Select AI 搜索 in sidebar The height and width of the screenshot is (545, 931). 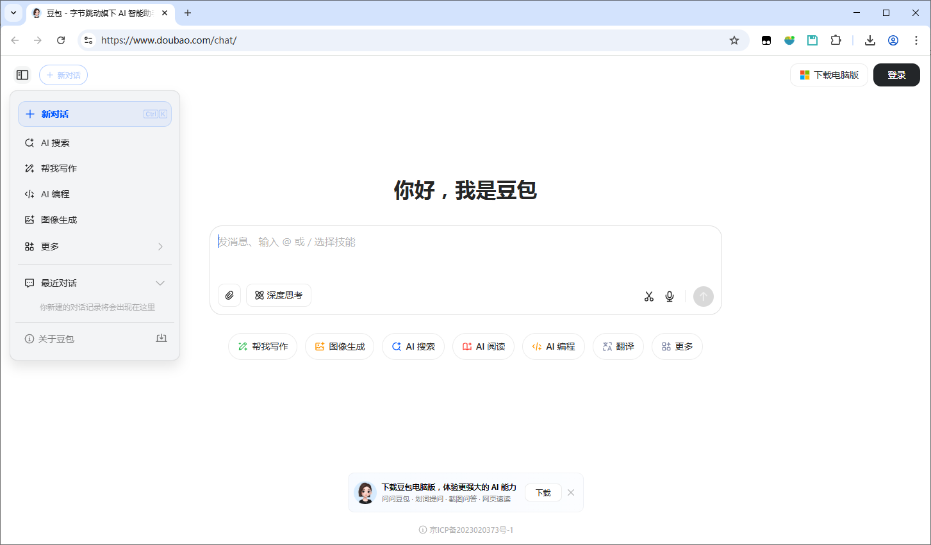(x=55, y=143)
